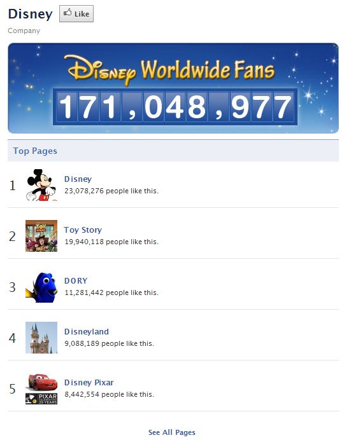The width and height of the screenshot is (344, 447).
Task: Click the Disney Worldwide Fans banner title
Action: (171, 71)
